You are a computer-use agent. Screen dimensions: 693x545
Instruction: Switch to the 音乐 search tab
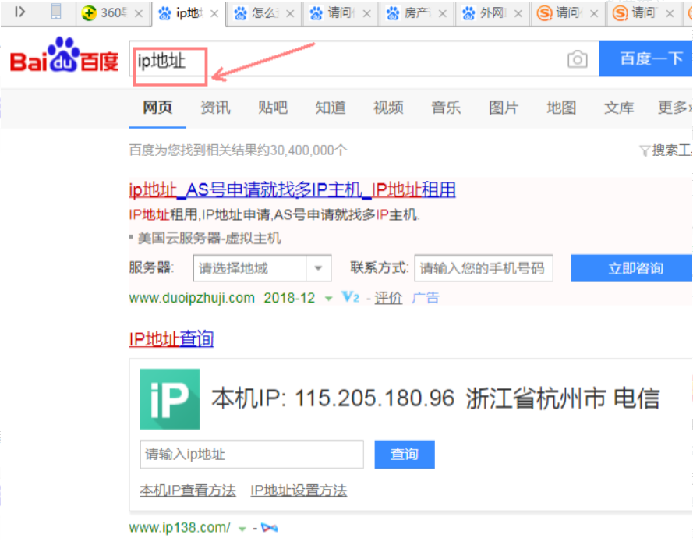(446, 108)
